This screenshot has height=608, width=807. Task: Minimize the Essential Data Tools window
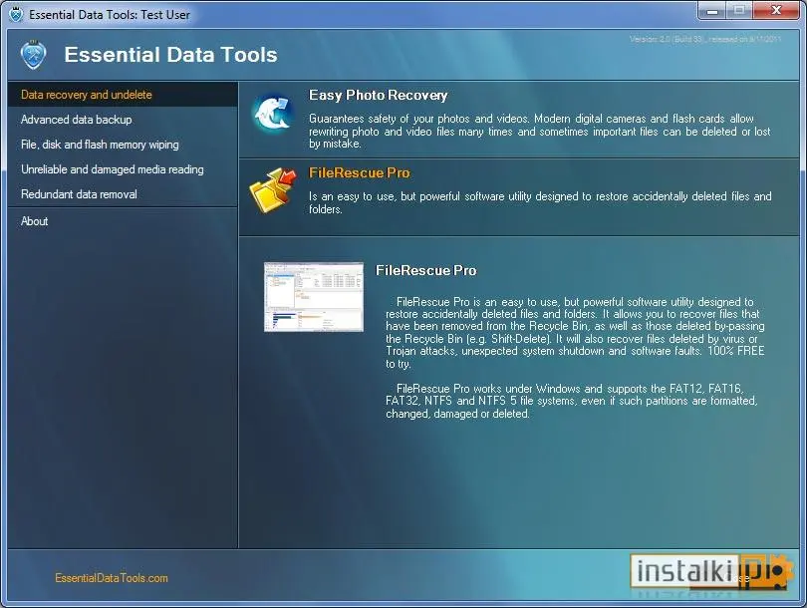(x=712, y=10)
